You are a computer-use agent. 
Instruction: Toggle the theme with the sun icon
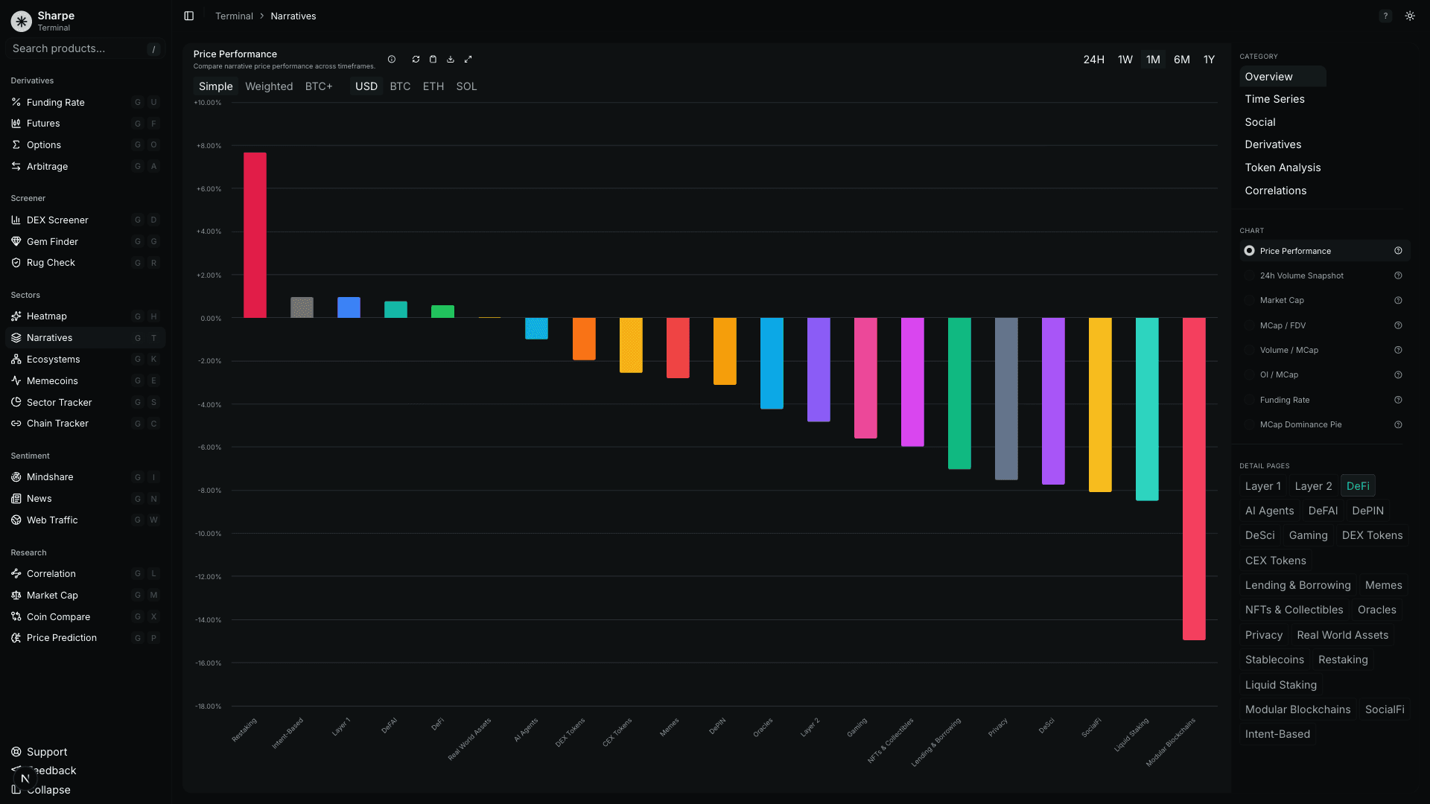point(1410,16)
